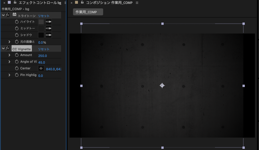Viewport: 259px width, 150px height.
Task: Disable the CC Vignette fx switch
Action: [8, 48]
